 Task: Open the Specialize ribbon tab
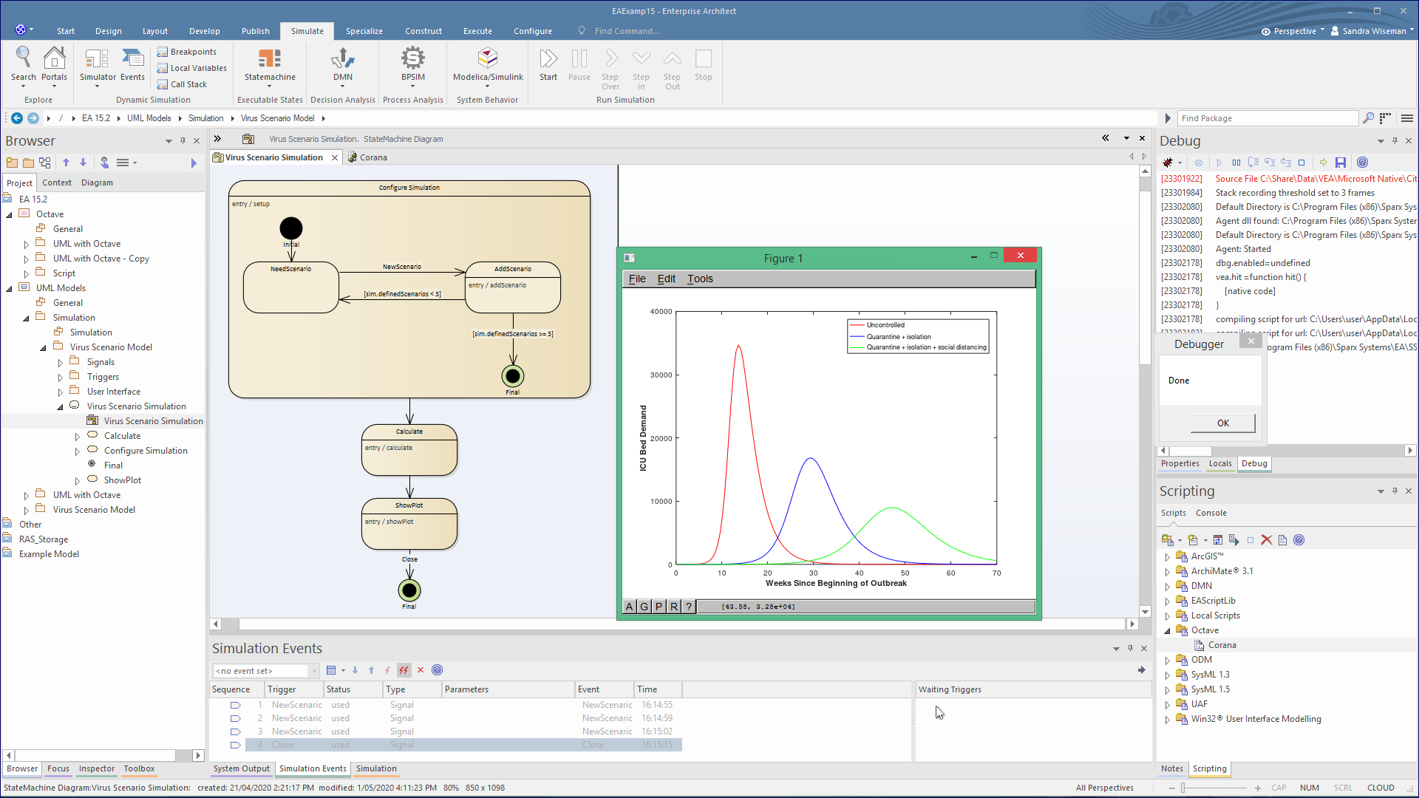(364, 31)
